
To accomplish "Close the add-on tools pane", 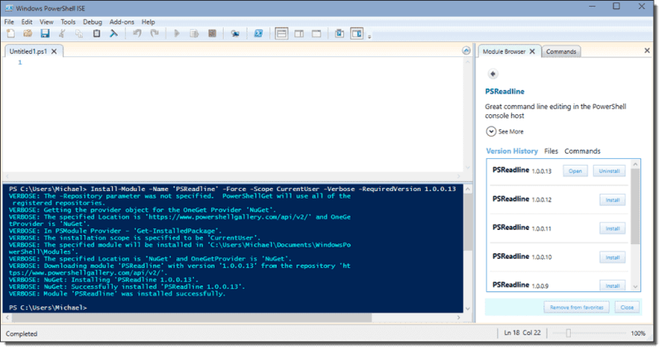I will pyautogui.click(x=647, y=50).
